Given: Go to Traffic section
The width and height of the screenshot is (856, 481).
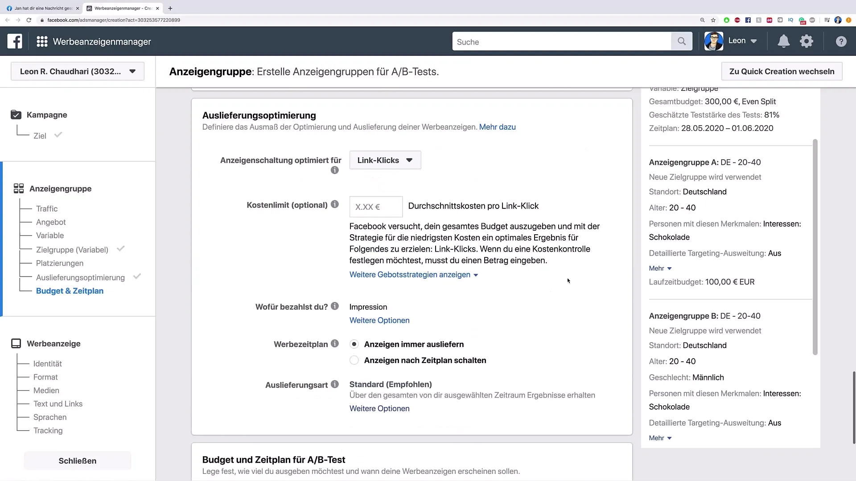Looking at the screenshot, I should 47,208.
